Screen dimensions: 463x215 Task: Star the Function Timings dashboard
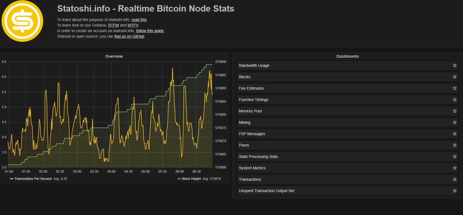coord(455,100)
